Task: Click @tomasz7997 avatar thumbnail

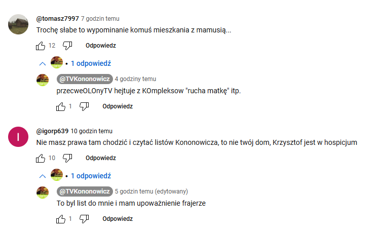Action: click(x=19, y=23)
